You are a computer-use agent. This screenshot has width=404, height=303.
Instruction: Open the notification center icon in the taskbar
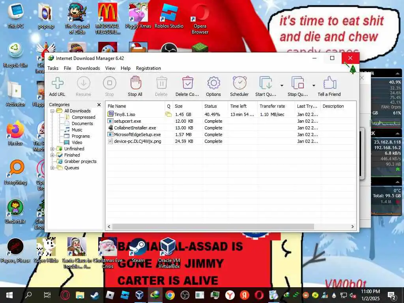tap(391, 295)
